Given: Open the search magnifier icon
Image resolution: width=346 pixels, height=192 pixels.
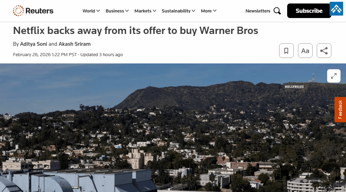Looking at the screenshot, I should [x=277, y=11].
